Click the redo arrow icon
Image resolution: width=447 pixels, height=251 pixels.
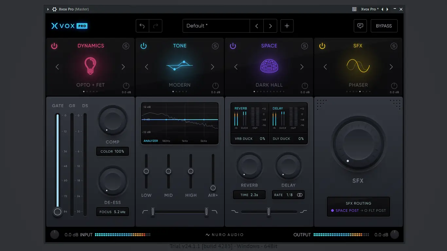coord(155,26)
